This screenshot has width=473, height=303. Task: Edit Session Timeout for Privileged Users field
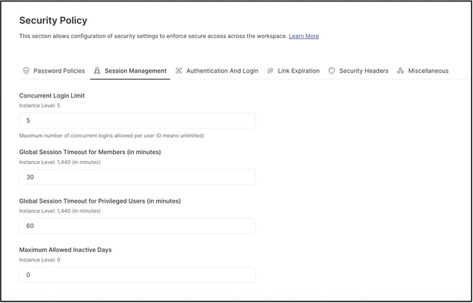tap(137, 226)
